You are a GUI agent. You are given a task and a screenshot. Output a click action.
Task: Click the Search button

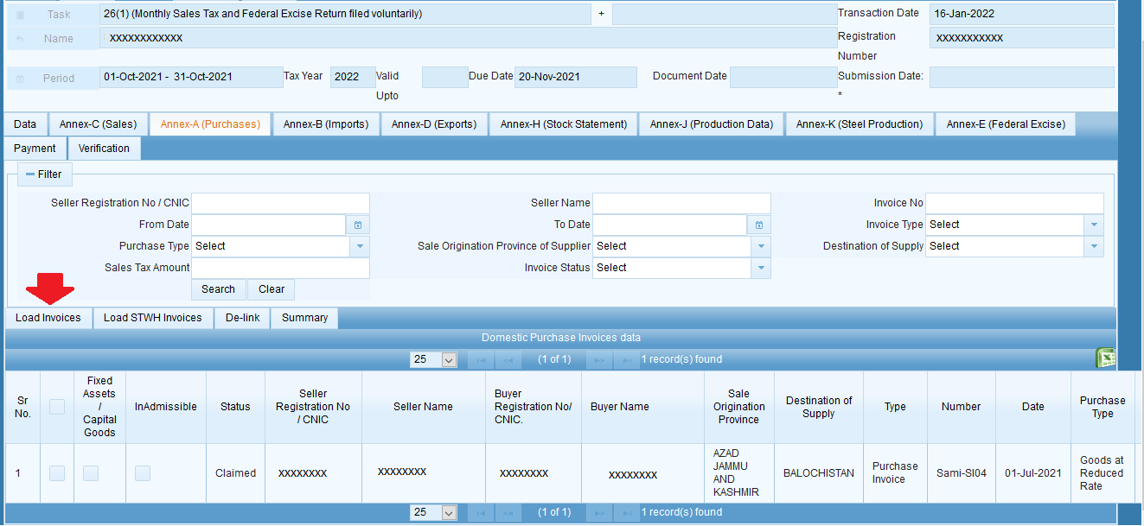tap(219, 289)
